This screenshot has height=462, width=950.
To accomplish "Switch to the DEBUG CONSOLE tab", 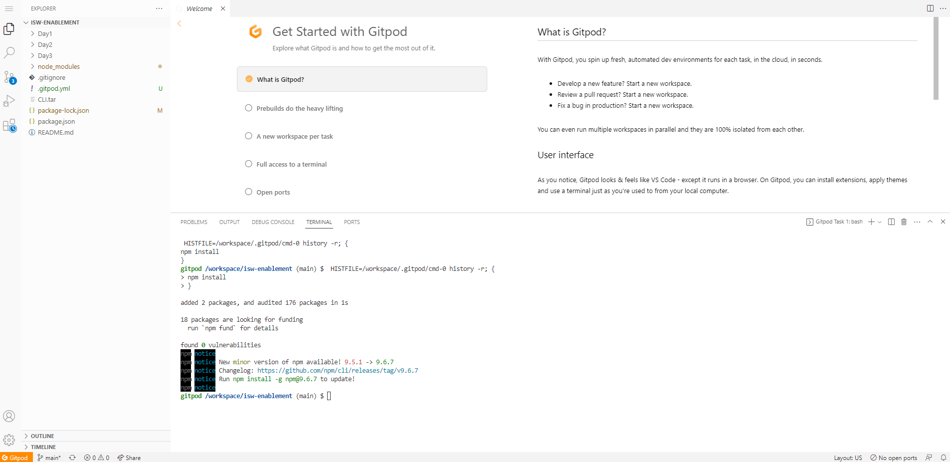I will [x=273, y=222].
